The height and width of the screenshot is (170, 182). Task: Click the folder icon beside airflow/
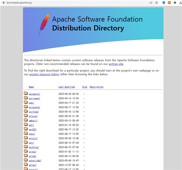point(26,111)
